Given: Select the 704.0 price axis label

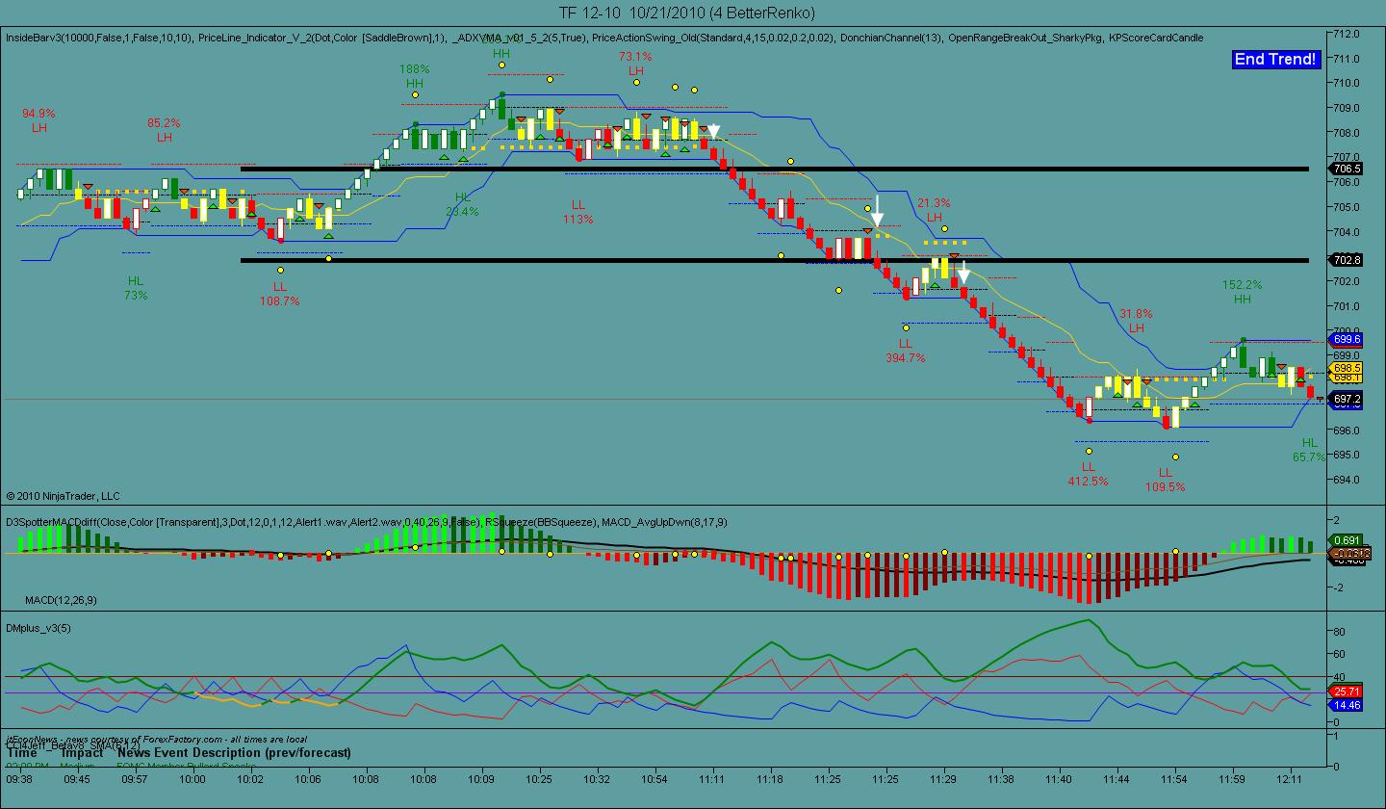Looking at the screenshot, I should 1346,232.
